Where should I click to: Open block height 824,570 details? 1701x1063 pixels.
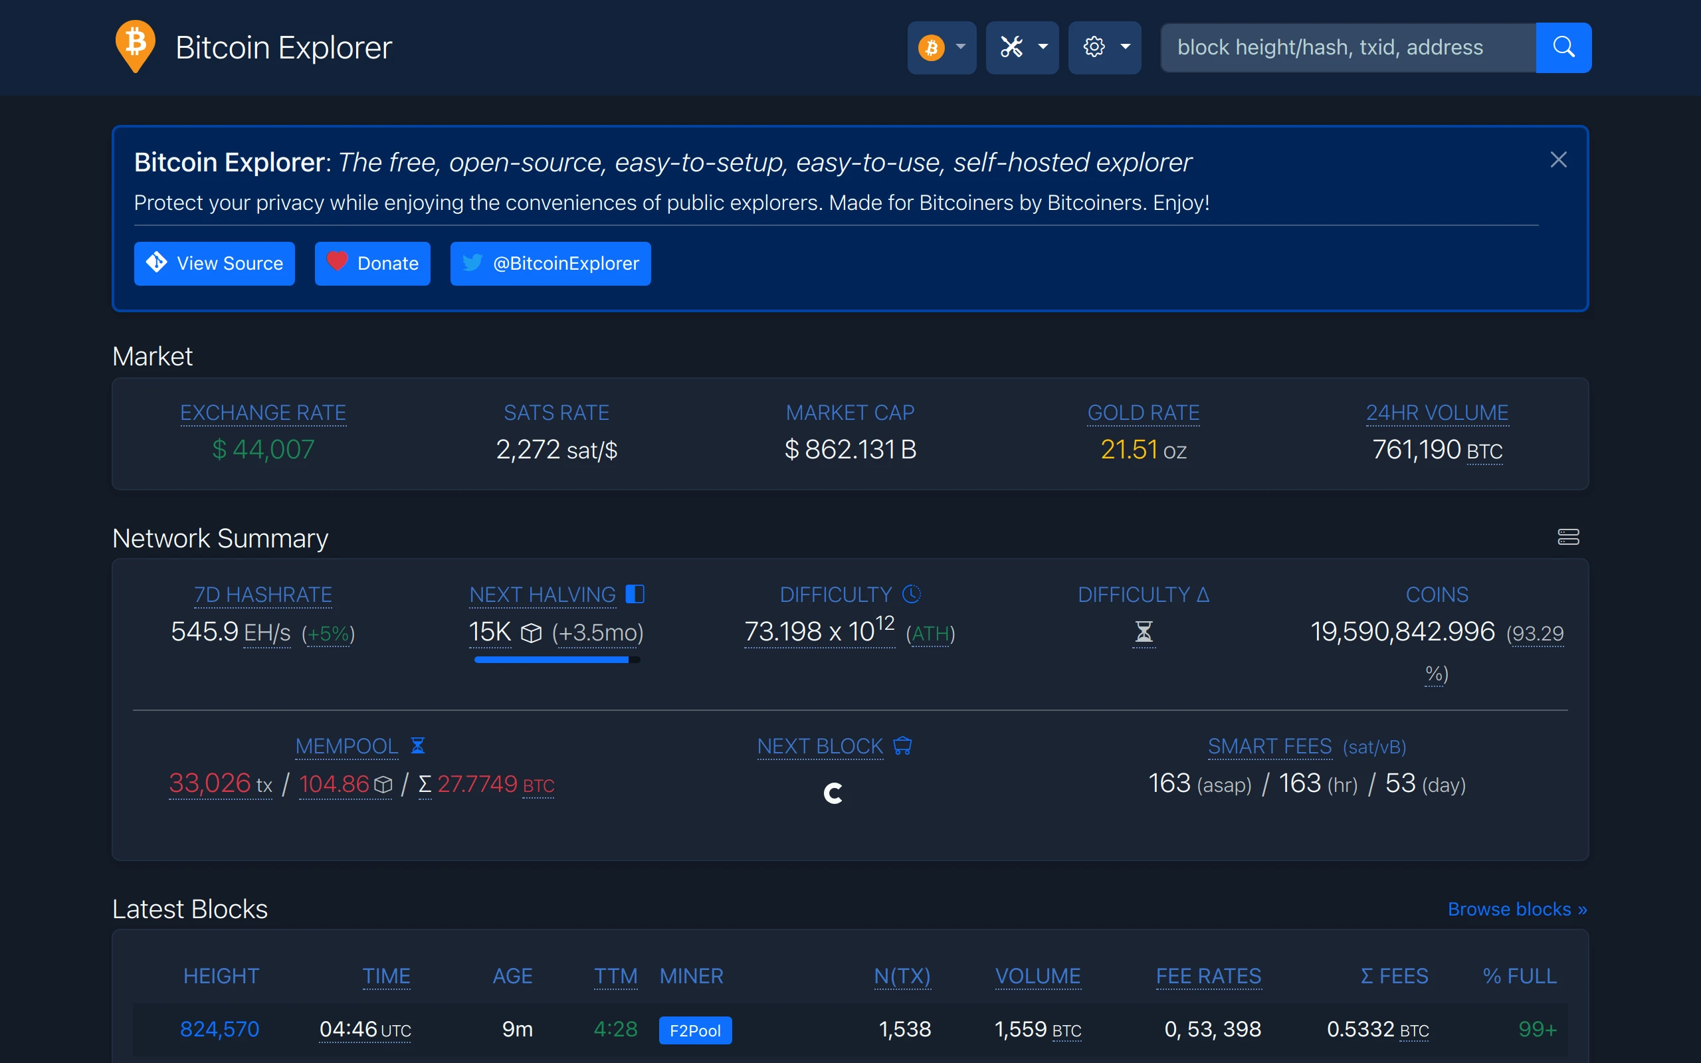[x=220, y=1028]
